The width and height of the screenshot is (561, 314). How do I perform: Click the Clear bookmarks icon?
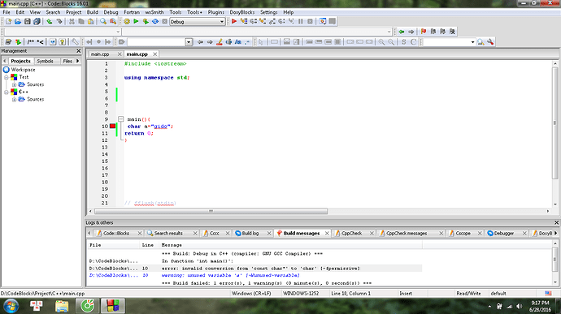coord(452,32)
